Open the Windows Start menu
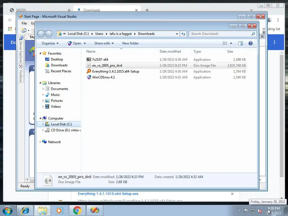 (8, 210)
